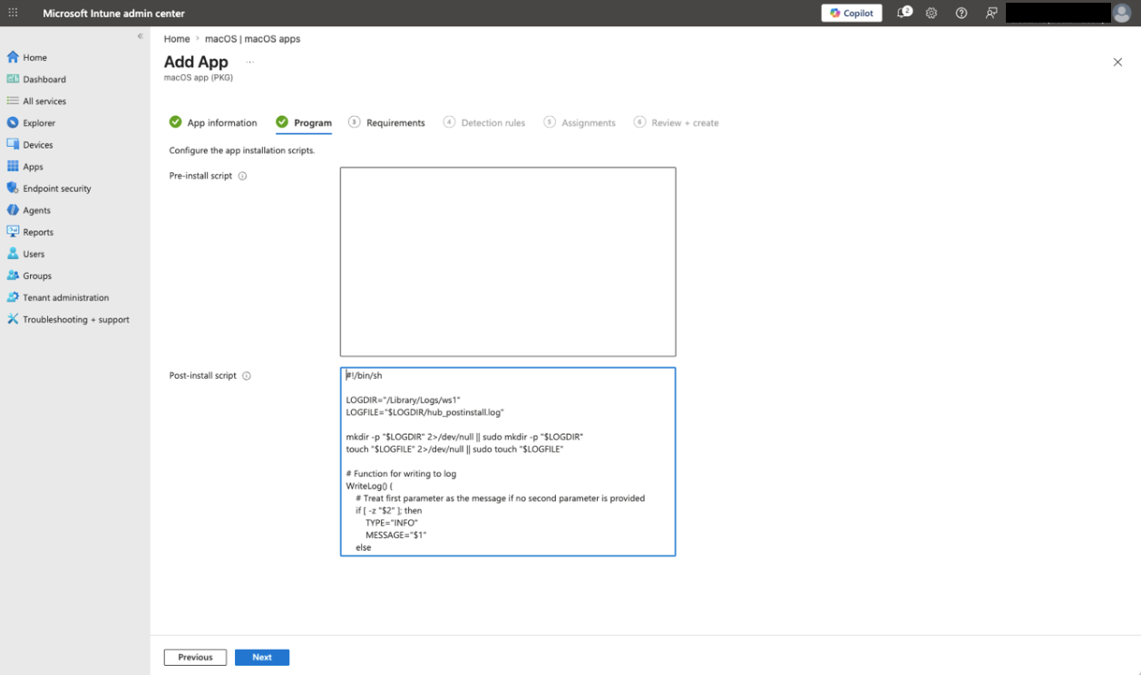Click the All services icon

click(13, 101)
